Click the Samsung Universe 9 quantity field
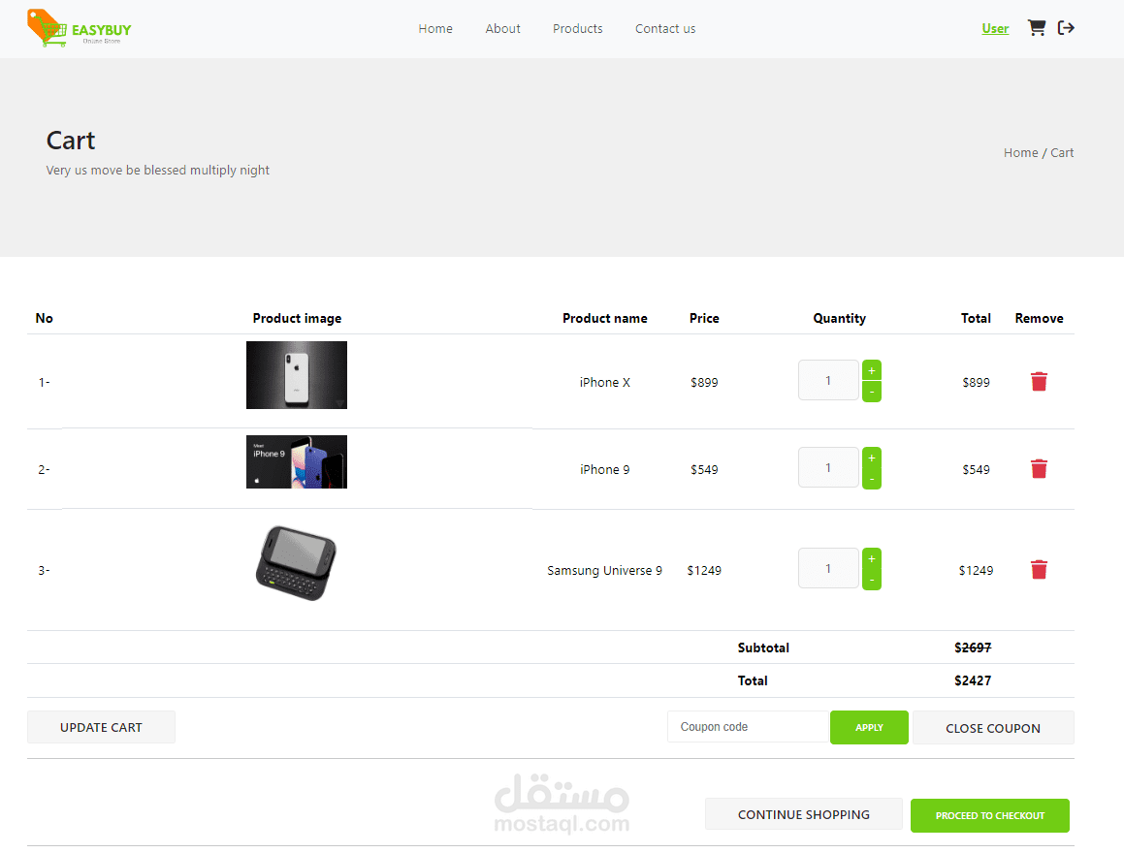Image resolution: width=1124 pixels, height=853 pixels. click(828, 568)
